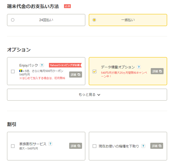Click the red 540円/月 campaign text
Image resolution: width=173 pixels, height=165 pixels.
tap(124, 74)
